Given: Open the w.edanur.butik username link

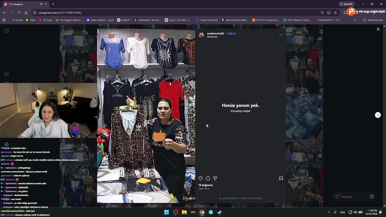Looking at the screenshot, I should [x=215, y=33].
